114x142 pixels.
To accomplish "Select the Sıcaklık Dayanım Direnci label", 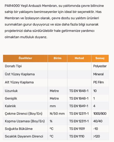I will (x=24, y=136).
